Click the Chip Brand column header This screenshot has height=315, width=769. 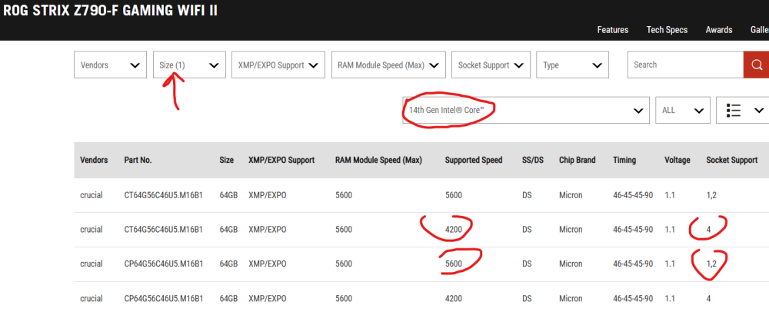(x=578, y=161)
